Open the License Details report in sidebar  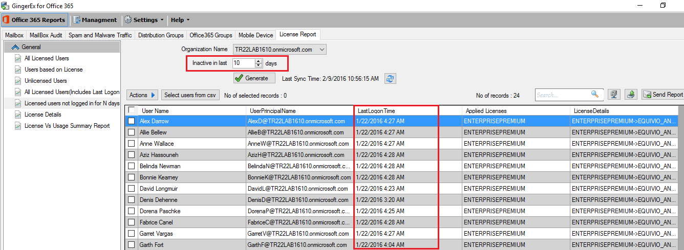42,115
